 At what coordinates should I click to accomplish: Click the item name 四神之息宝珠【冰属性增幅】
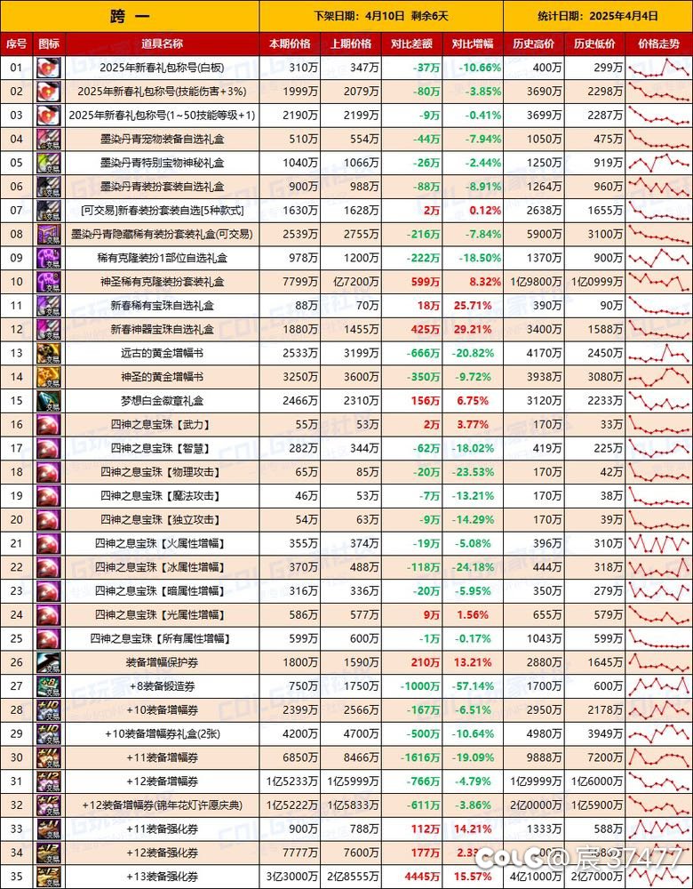click(162, 567)
